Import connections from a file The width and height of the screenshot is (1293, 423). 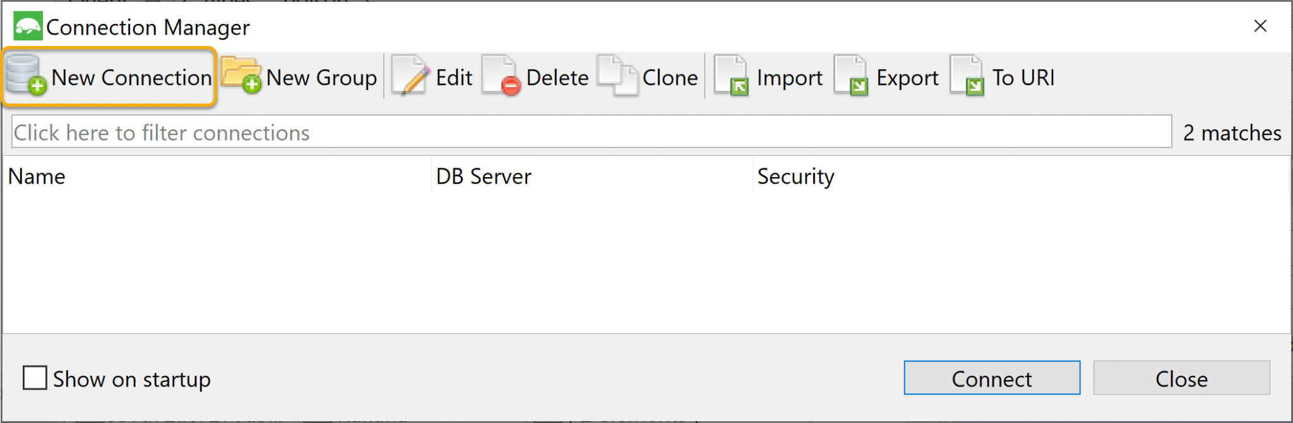(x=767, y=77)
